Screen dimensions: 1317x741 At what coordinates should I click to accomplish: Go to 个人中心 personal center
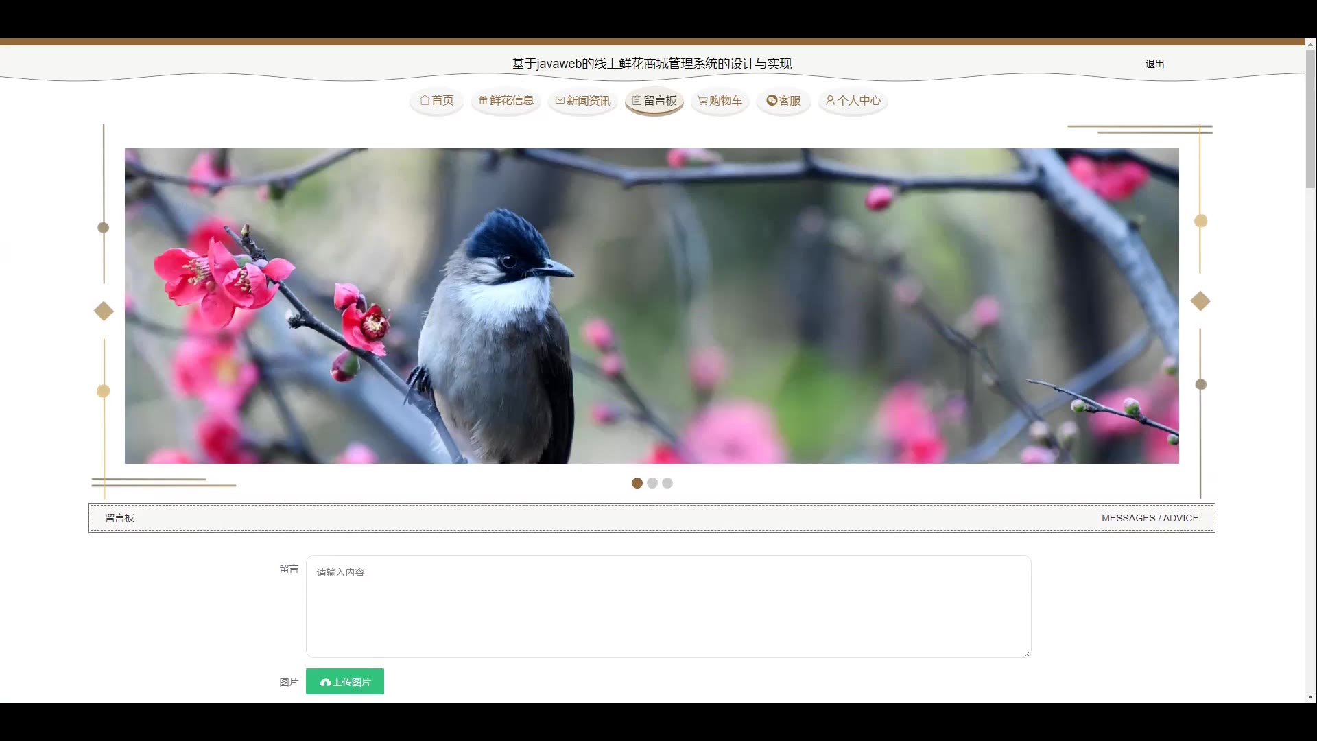point(853,101)
